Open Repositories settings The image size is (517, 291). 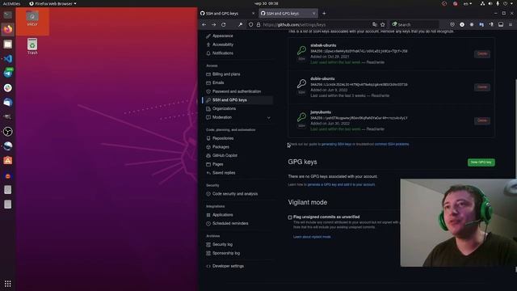coord(223,138)
